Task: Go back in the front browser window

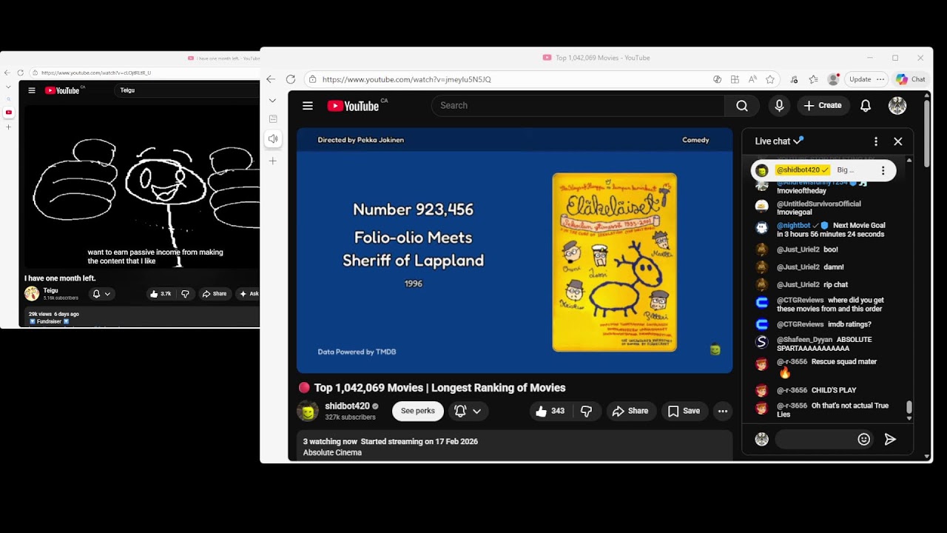Action: [x=271, y=79]
